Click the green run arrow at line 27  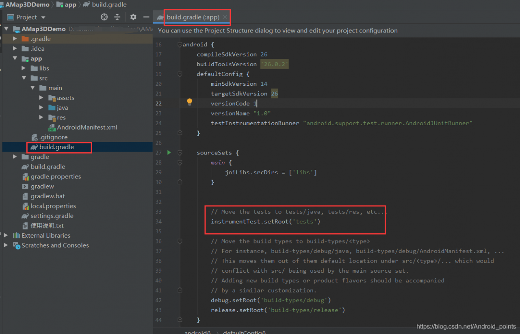pyautogui.click(x=169, y=153)
